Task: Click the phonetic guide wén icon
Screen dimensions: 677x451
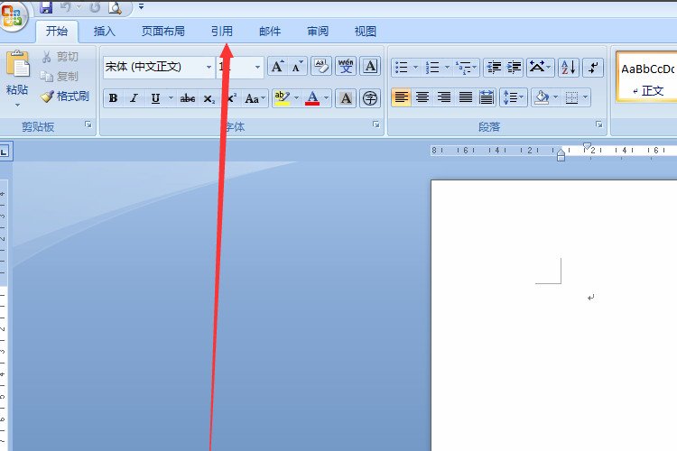Action: (346, 67)
